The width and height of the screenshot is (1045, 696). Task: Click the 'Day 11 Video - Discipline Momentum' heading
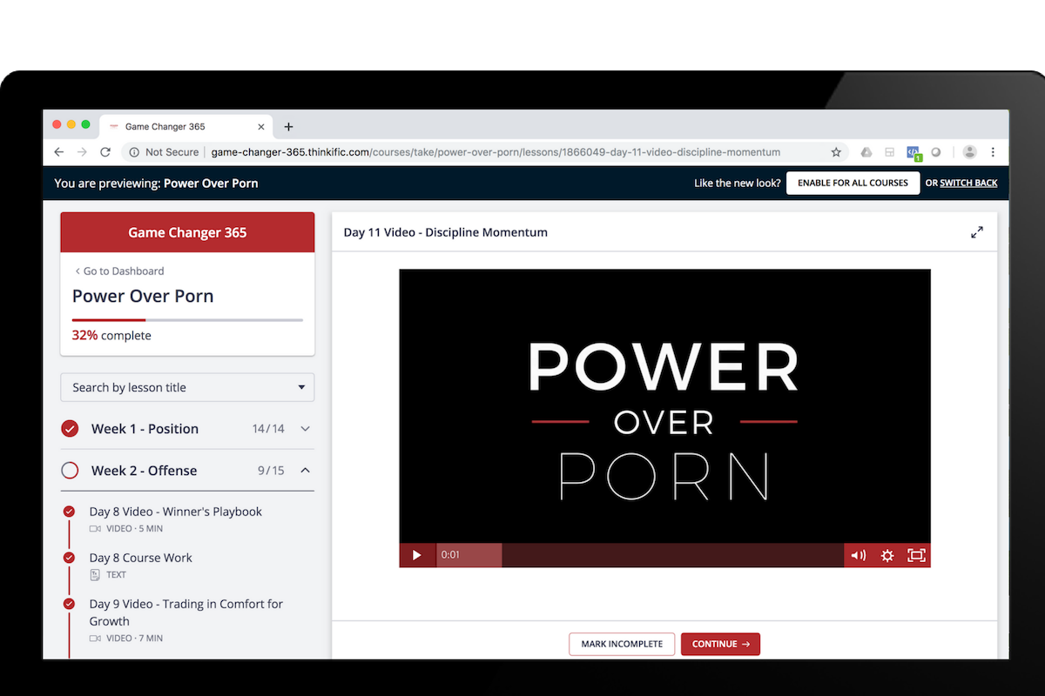(446, 232)
